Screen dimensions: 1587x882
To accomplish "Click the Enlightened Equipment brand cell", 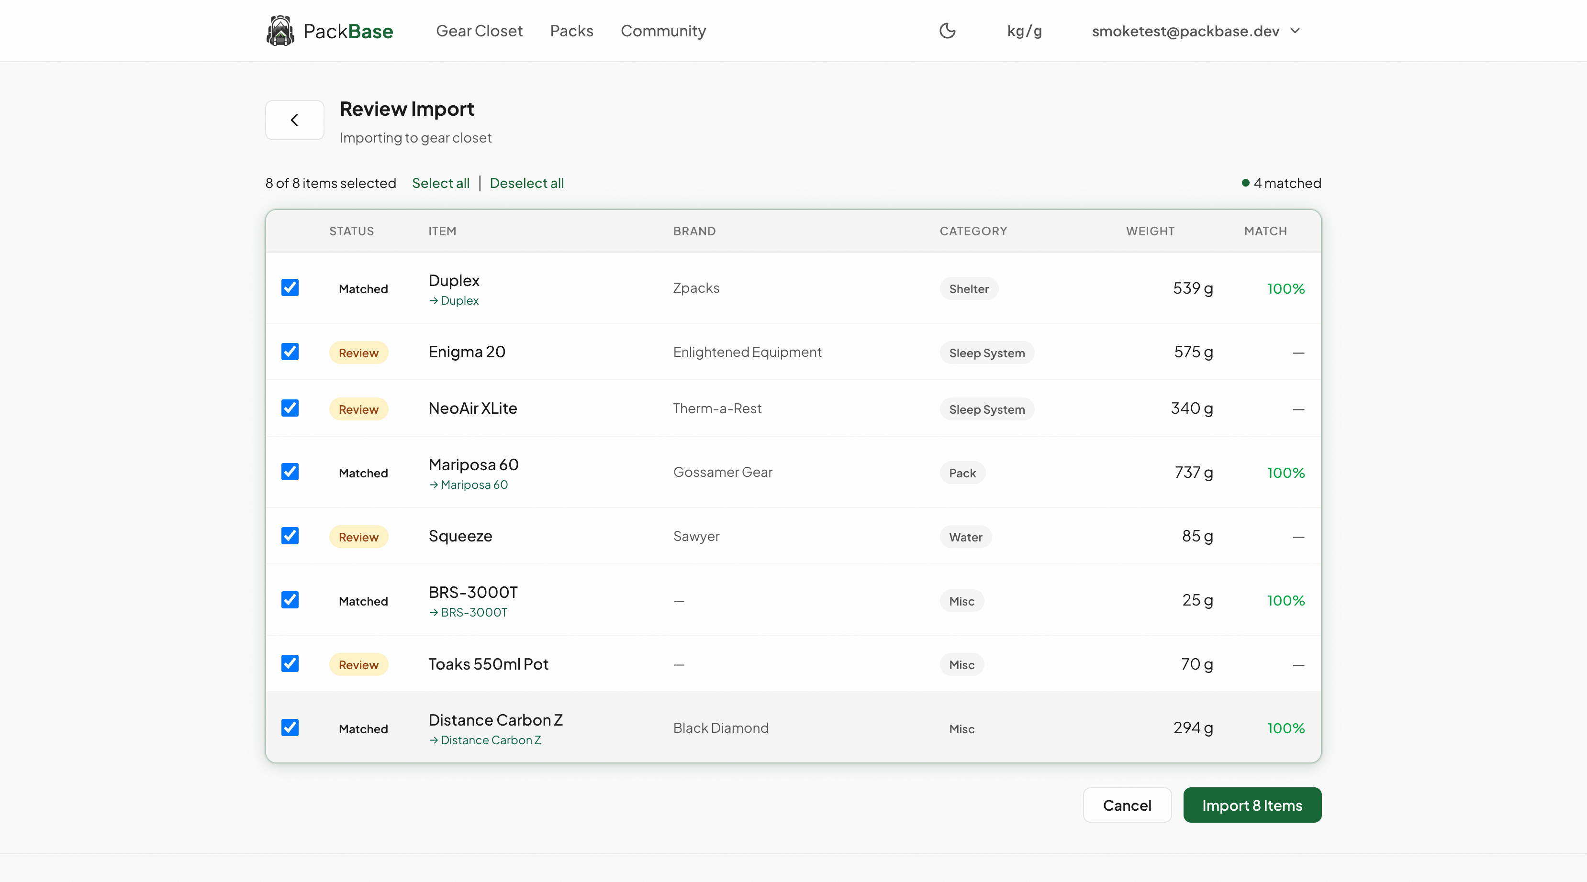I will click(747, 352).
